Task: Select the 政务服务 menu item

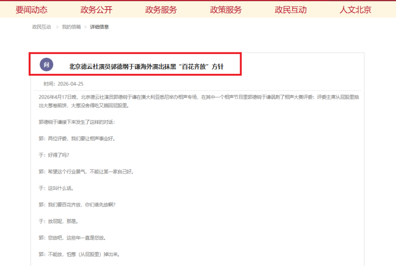Action: (161, 10)
